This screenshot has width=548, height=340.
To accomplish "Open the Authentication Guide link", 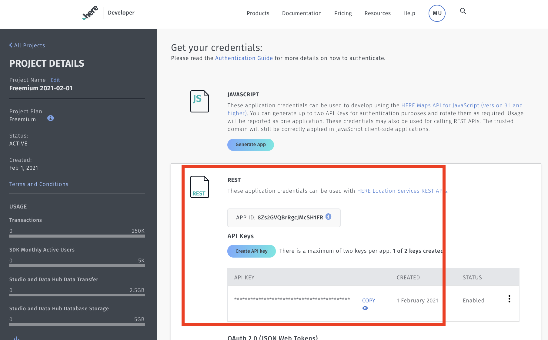I will [244, 58].
